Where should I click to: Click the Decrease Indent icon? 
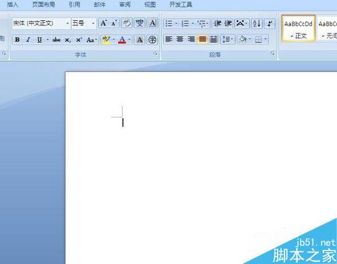(x=218, y=24)
